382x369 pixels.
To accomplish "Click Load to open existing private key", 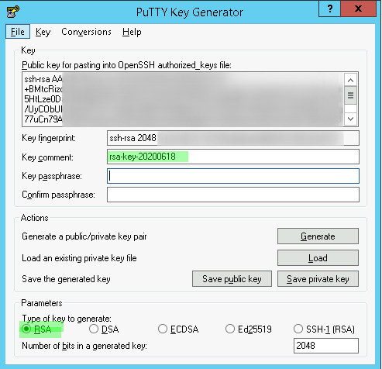I will (318, 257).
